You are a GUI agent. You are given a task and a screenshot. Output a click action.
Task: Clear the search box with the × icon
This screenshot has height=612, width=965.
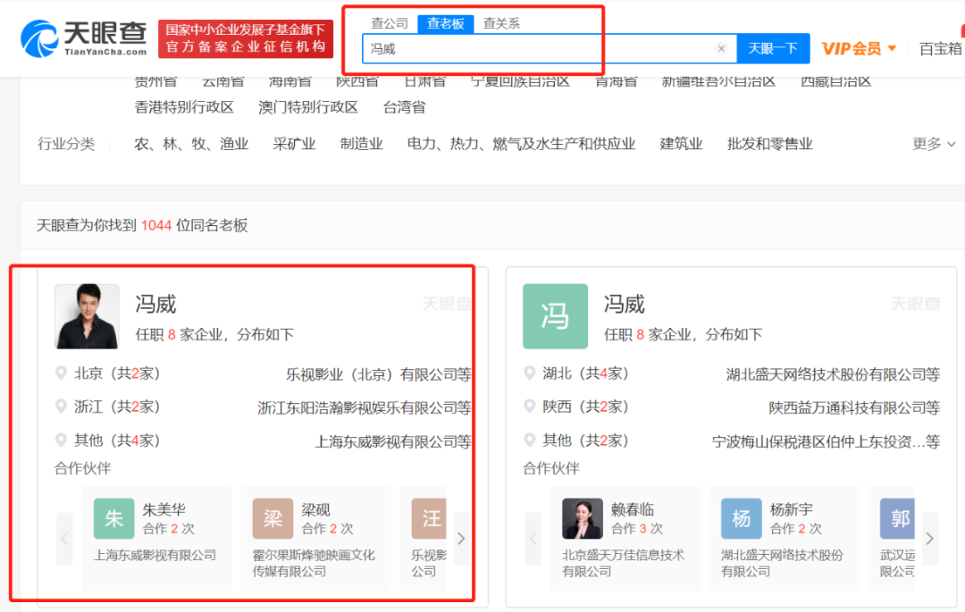pos(721,49)
